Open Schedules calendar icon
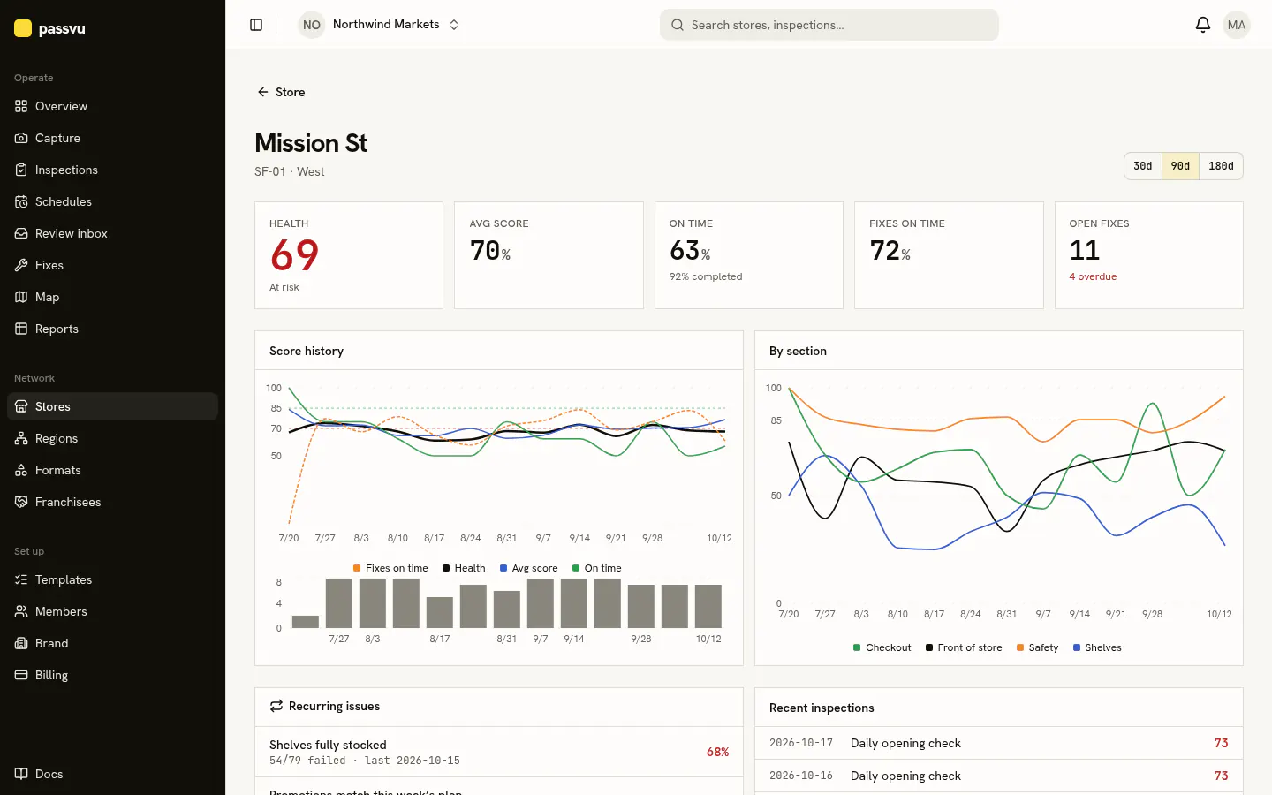 coord(21,201)
